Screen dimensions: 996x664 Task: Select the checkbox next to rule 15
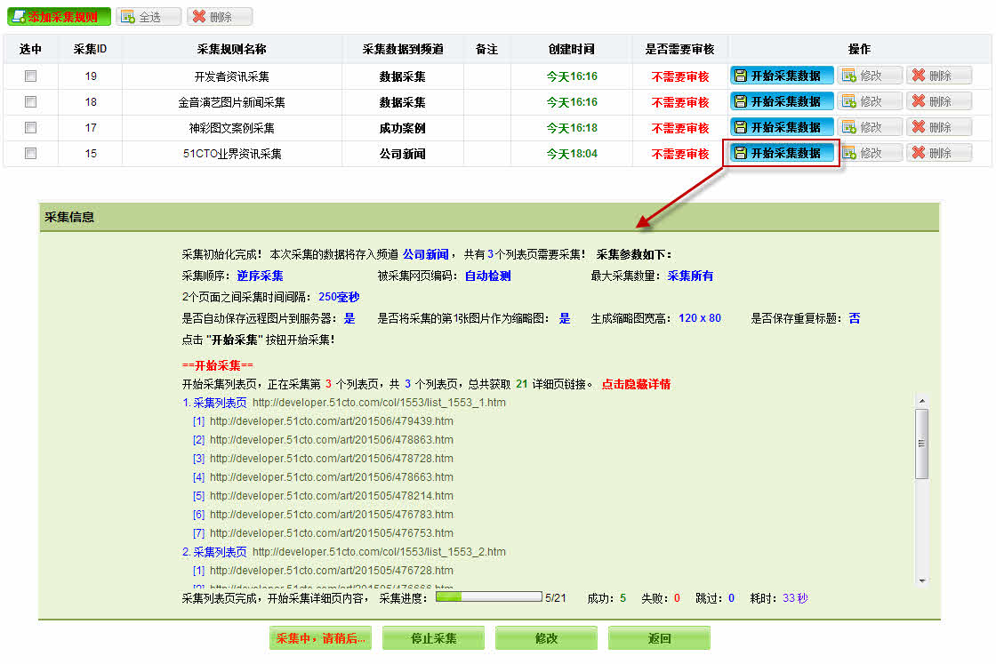(30, 154)
